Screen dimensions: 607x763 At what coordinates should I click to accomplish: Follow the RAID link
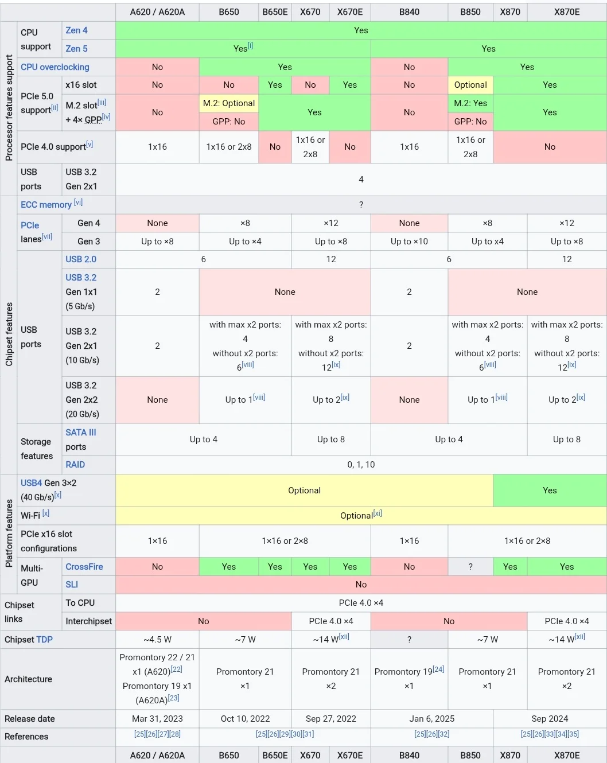(75, 465)
